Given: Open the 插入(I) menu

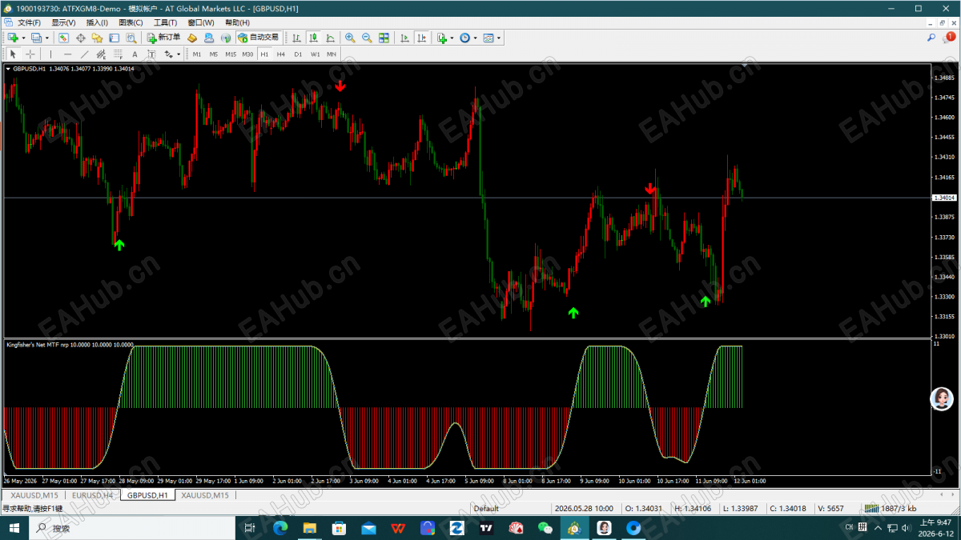Looking at the screenshot, I should point(97,22).
